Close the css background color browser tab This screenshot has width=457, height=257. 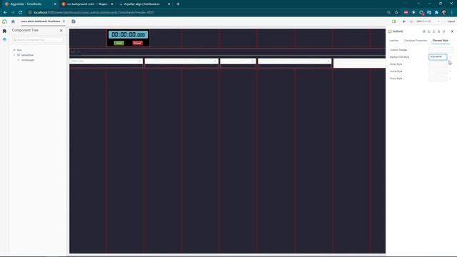click(112, 4)
